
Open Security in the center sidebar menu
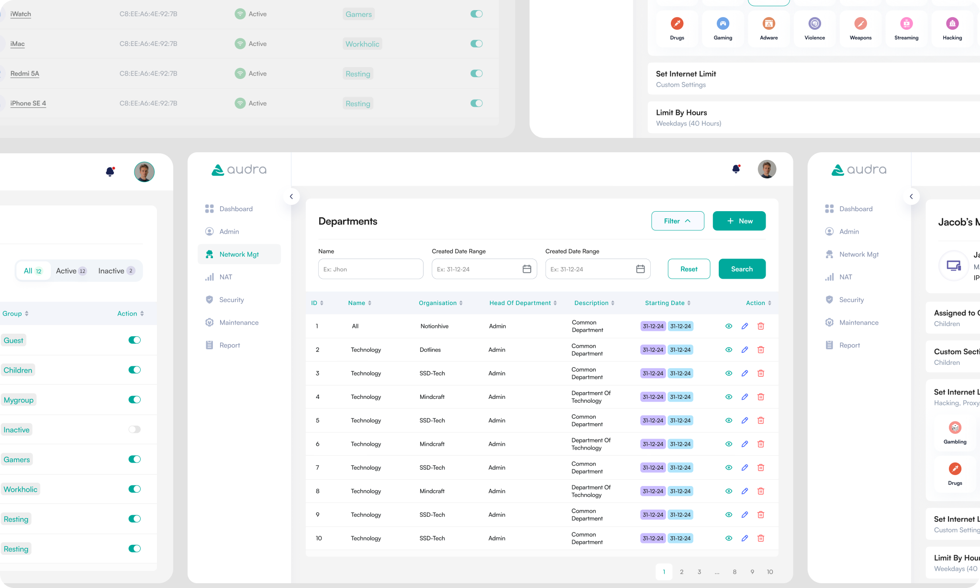click(232, 300)
